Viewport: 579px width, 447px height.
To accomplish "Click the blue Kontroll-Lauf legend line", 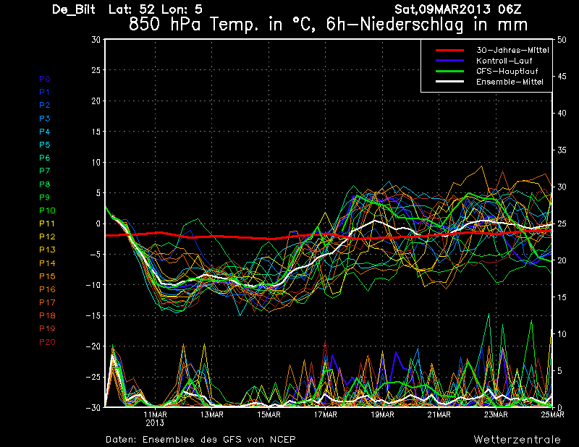I will pos(449,61).
